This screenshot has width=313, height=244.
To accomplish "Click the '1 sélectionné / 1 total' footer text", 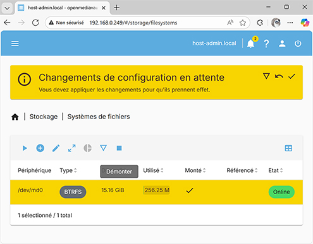I will point(45,216).
